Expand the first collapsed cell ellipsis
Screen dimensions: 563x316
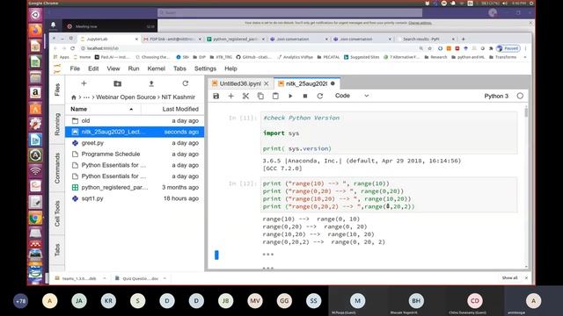pos(267,255)
